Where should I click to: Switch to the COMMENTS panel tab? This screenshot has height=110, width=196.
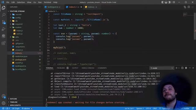[102, 68]
